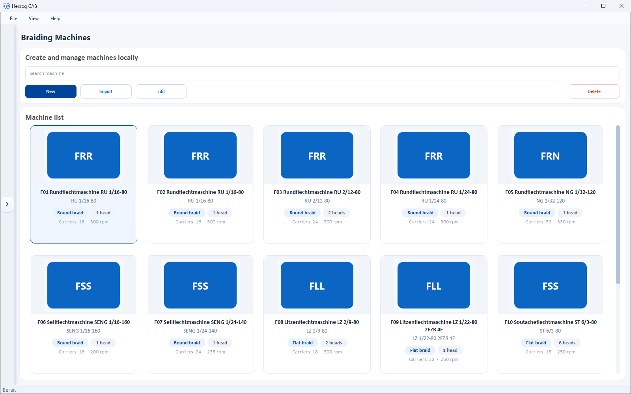This screenshot has height=394, width=631.
Task: Click the 'Round braid' tag on F02 card
Action: (x=187, y=213)
